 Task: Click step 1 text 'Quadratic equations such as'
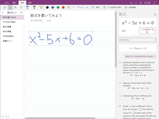click(139, 67)
